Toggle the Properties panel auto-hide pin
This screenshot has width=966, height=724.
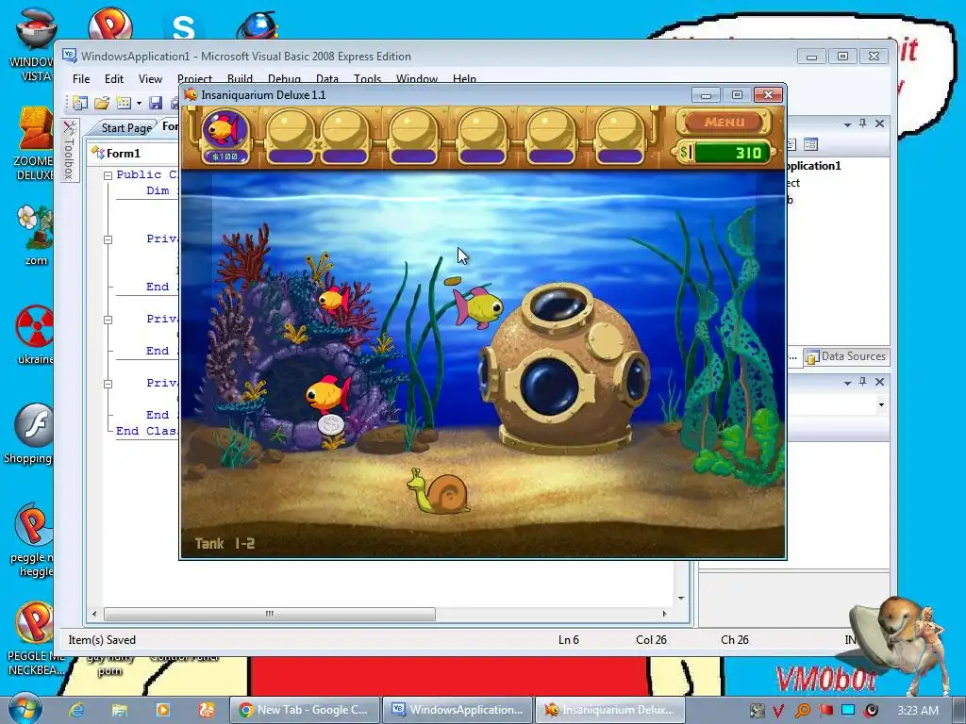(863, 383)
